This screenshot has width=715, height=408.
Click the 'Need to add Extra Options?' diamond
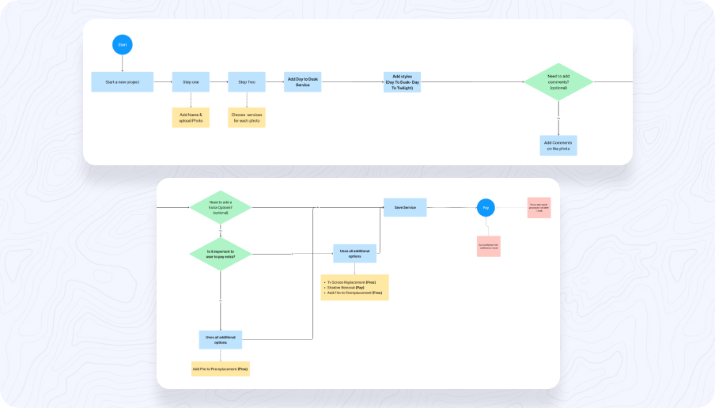click(221, 208)
